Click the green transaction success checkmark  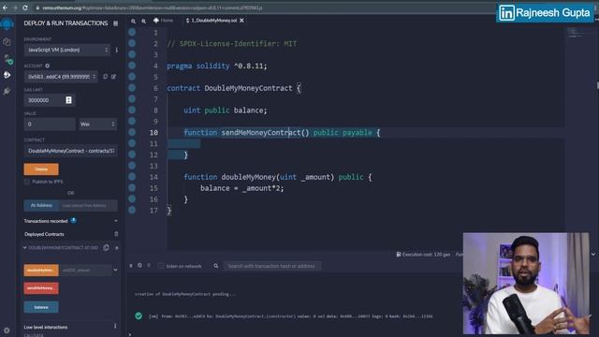tap(139, 316)
